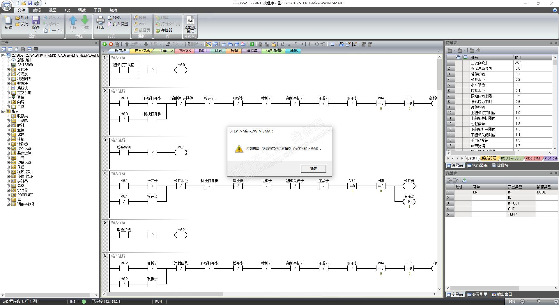Click the 新建 (New) ribbon button
This screenshot has height=305, width=559.
(8, 23)
